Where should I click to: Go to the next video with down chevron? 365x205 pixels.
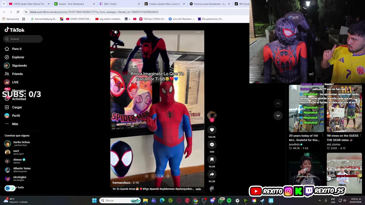click(x=278, y=116)
